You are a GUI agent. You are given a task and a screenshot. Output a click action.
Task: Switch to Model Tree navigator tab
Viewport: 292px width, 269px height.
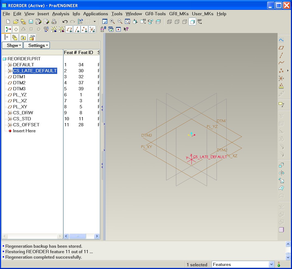[x=6, y=37]
